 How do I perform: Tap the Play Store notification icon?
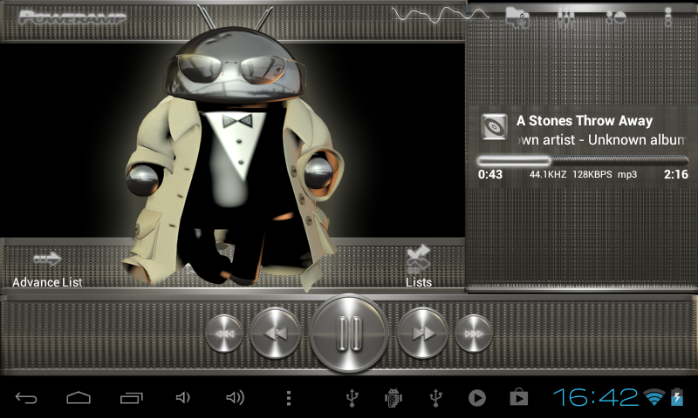518,397
